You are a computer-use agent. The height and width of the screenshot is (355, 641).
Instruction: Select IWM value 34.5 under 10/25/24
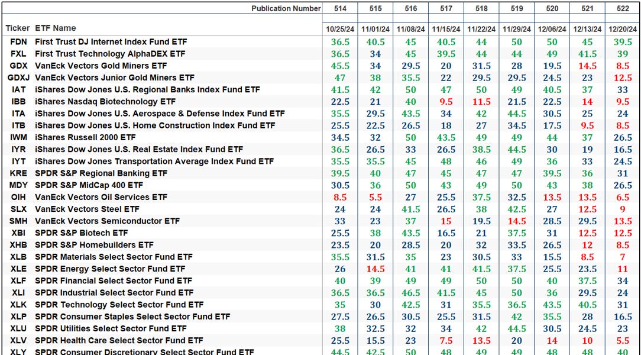tap(339, 137)
